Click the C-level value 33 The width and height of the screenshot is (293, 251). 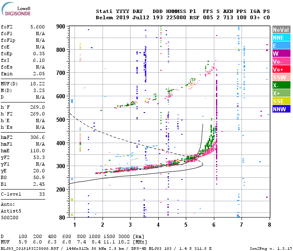pyautogui.click(x=42, y=195)
